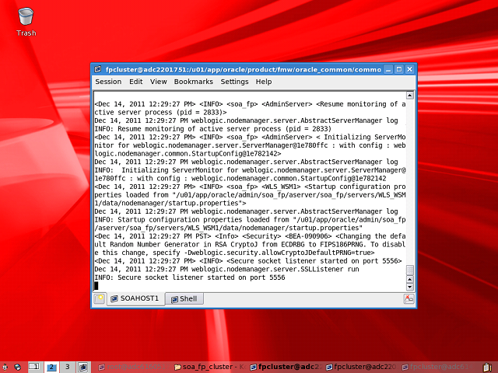Launch the web browser globe icon in taskbar
The image size is (498, 373).
18,367
